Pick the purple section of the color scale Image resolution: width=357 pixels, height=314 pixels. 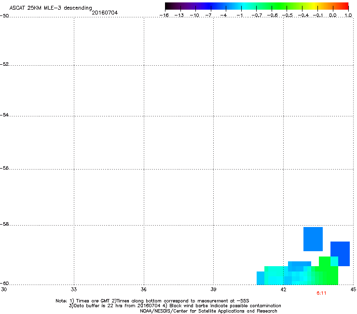[191, 6]
